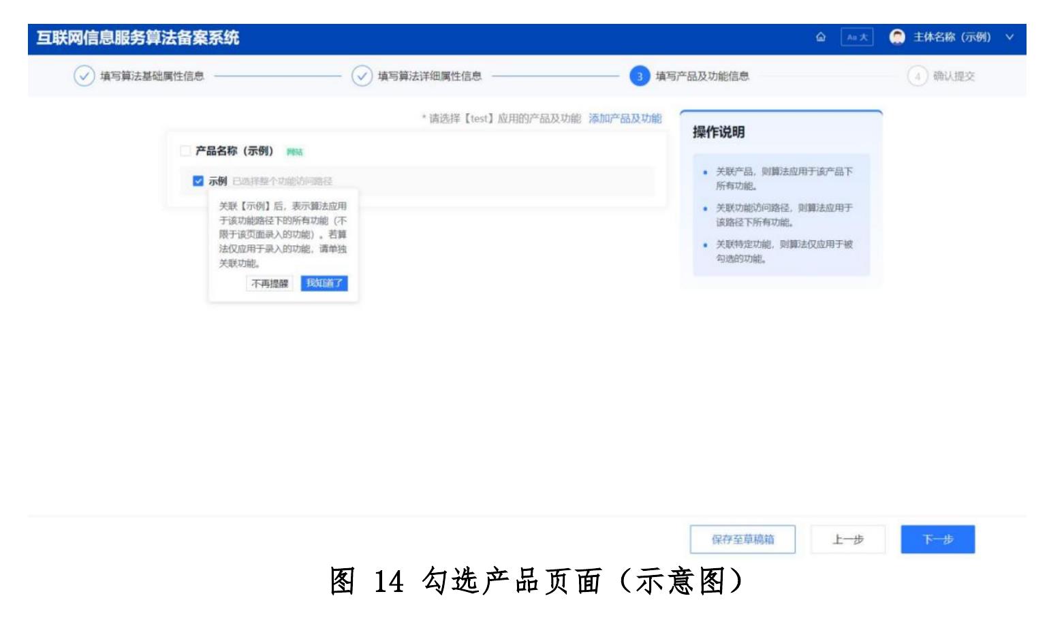Expand the 主体名称 account dropdown arrow
This screenshot has width=1064, height=624.
pos(1010,37)
